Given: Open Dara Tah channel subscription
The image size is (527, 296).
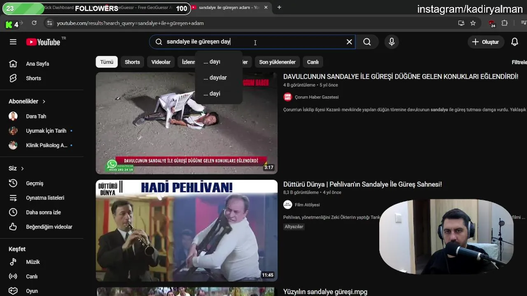Looking at the screenshot, I should [x=36, y=116].
